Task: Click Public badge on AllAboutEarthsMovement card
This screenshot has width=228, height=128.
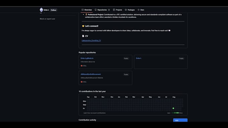Action: pos(126,75)
